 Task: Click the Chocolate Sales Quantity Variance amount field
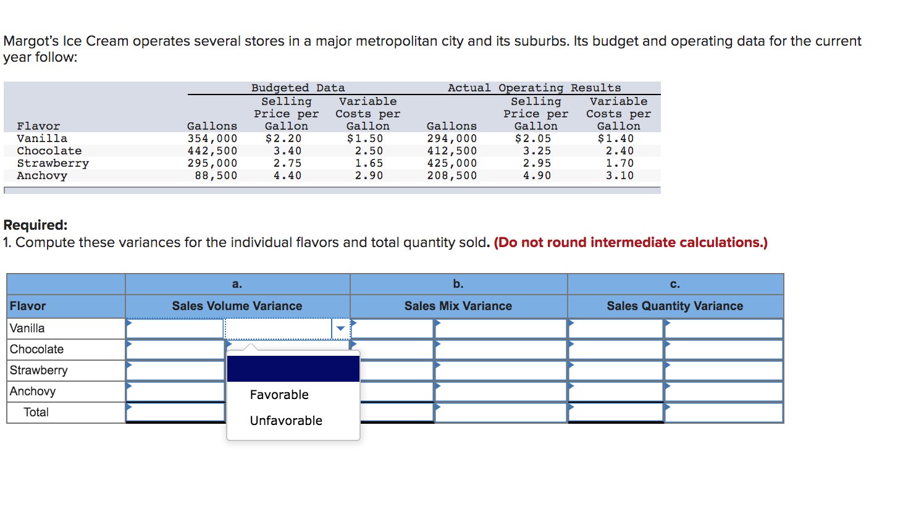(616, 350)
